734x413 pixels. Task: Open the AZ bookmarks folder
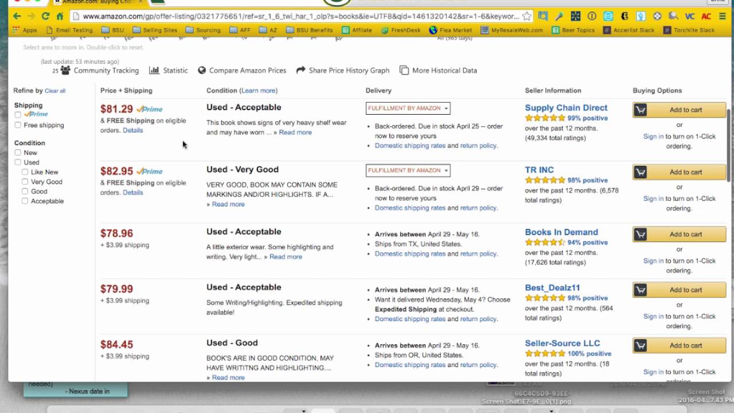click(x=268, y=30)
